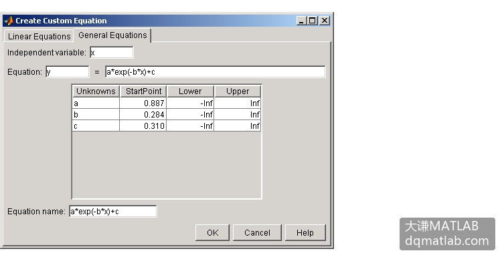Click the Upper bound cell for c
Image resolution: width=502 pixels, height=257 pixels.
click(x=237, y=125)
